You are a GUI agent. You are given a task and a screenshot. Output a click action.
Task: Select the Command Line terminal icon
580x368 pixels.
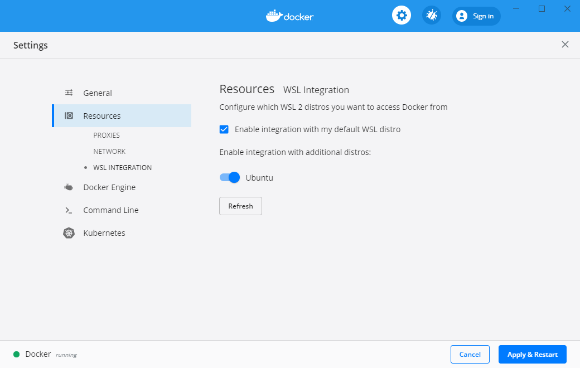[69, 210]
